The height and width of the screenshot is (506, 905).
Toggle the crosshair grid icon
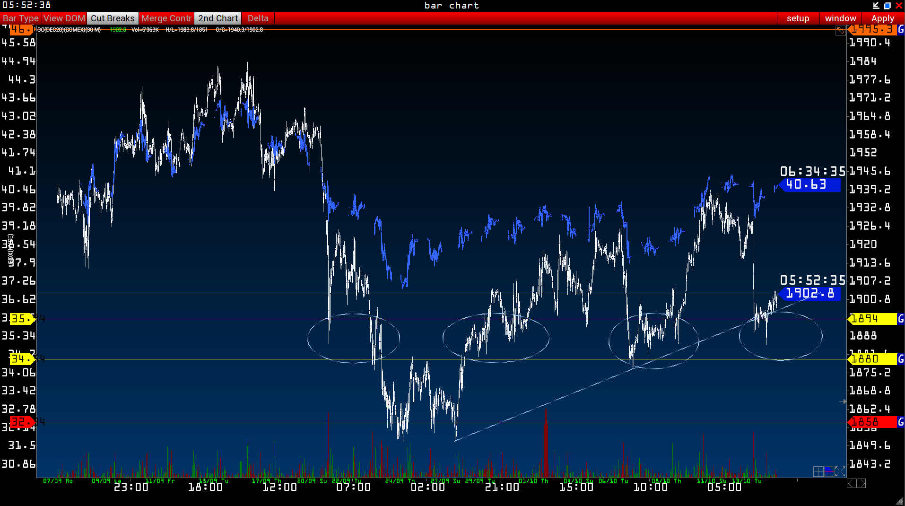pyautogui.click(x=818, y=471)
